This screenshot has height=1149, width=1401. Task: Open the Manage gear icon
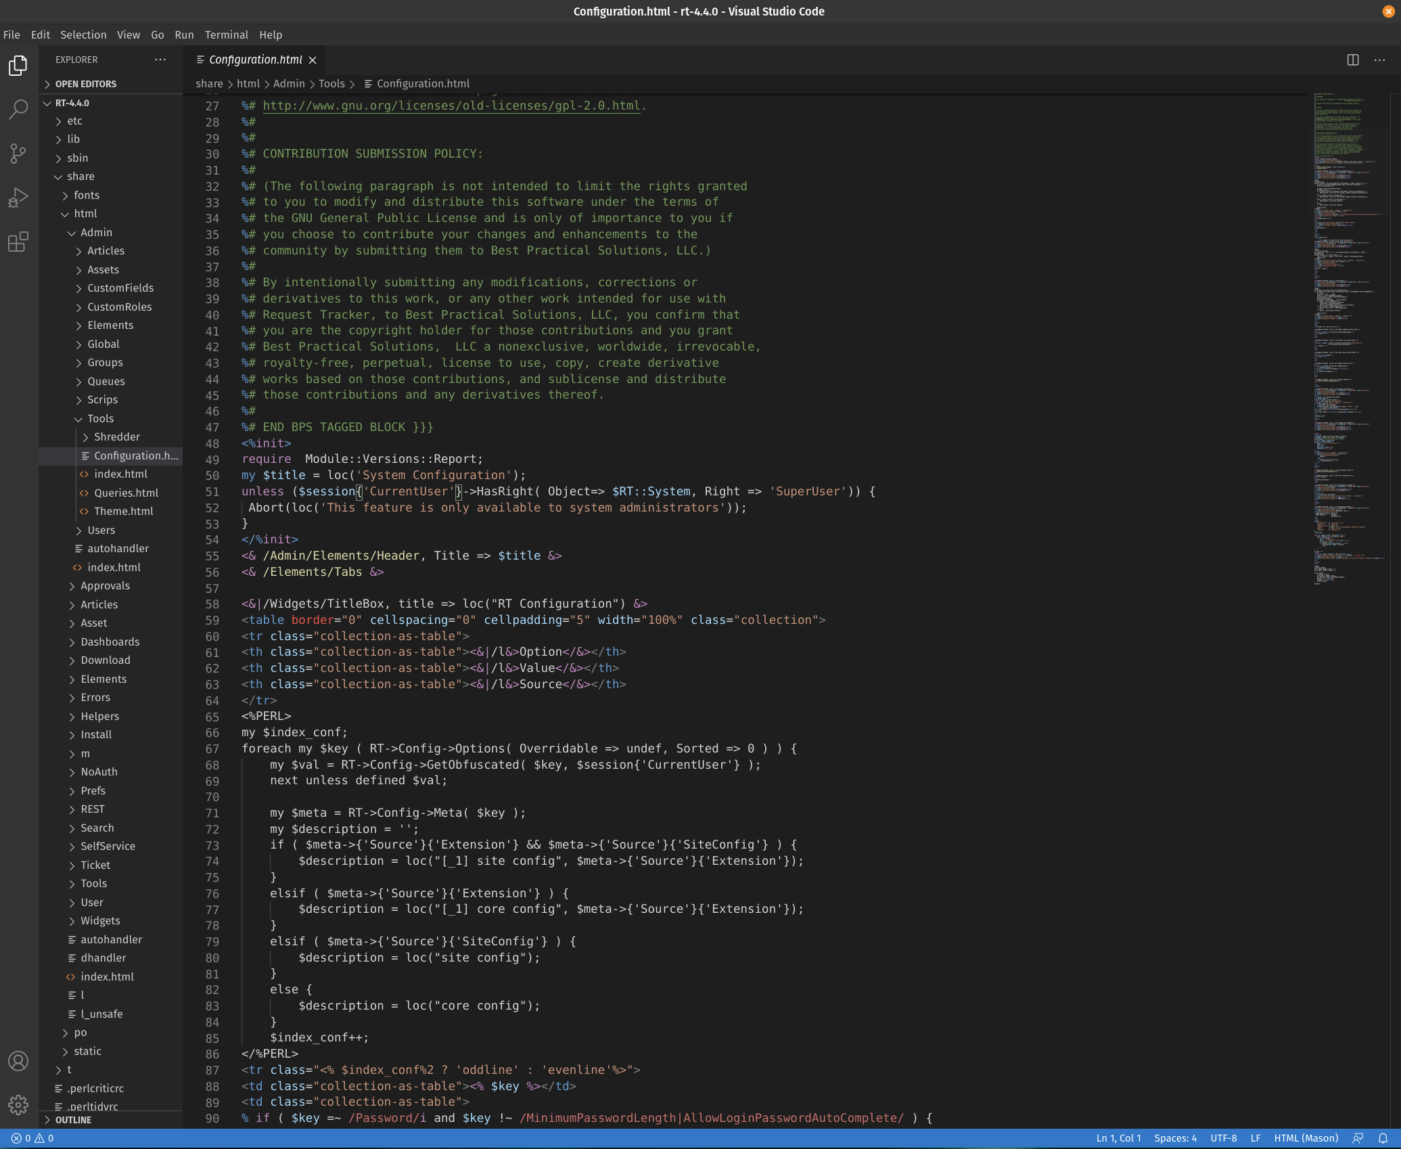pyautogui.click(x=18, y=1105)
